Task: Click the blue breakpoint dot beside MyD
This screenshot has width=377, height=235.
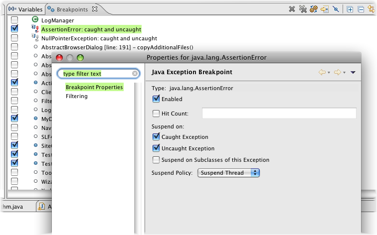Action: (35, 118)
